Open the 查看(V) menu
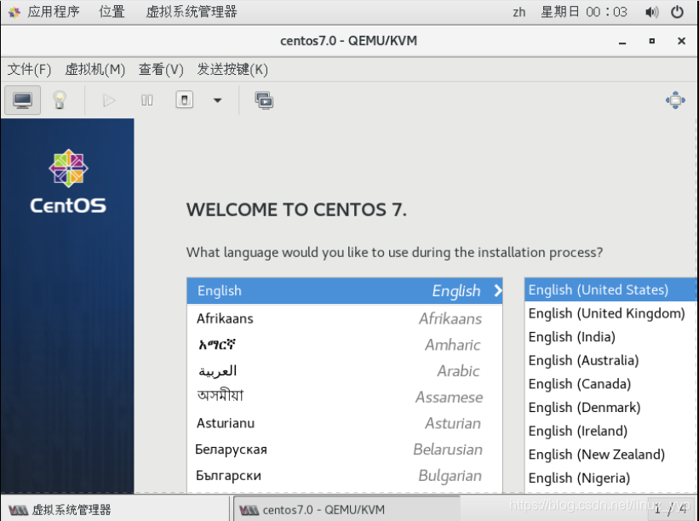The image size is (699, 521). (161, 70)
